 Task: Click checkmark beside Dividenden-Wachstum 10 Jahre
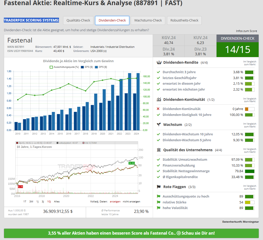point(158,134)
